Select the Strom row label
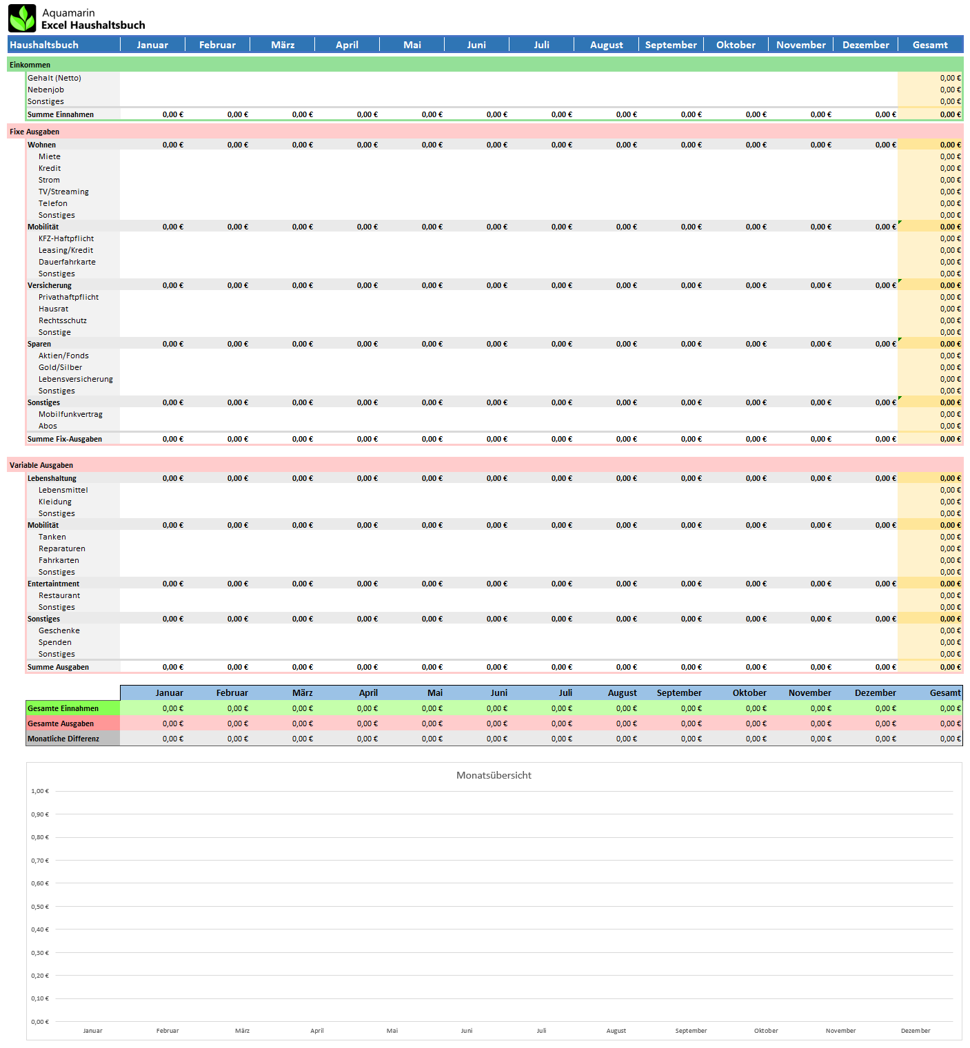Image resolution: width=970 pixels, height=1048 pixels. click(x=49, y=180)
